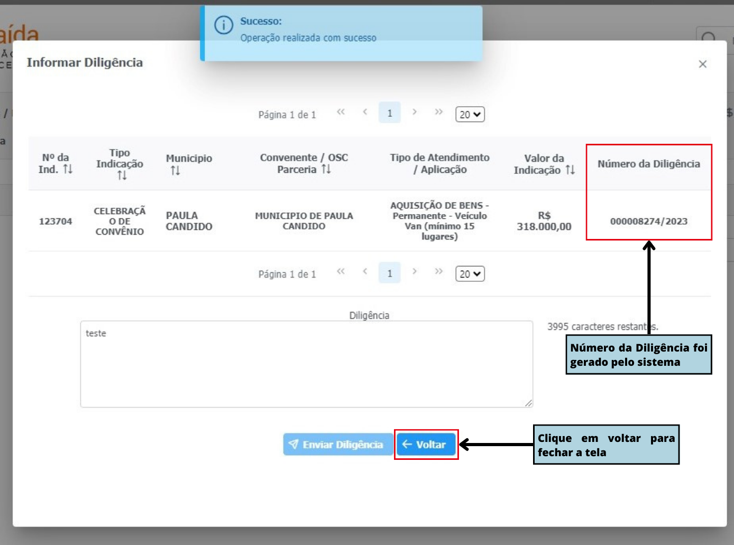The height and width of the screenshot is (545, 734).
Task: Go to first page in bottom paginator
Action: coord(341,272)
